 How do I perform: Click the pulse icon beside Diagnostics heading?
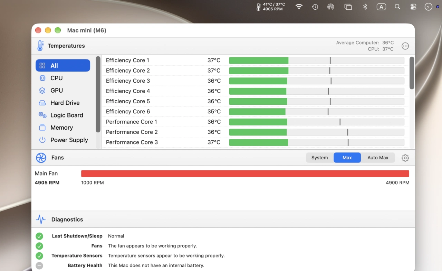[x=41, y=219]
